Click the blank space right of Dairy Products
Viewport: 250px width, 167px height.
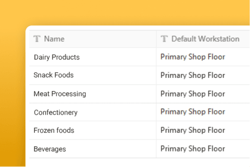pyautogui.click(x=118, y=57)
